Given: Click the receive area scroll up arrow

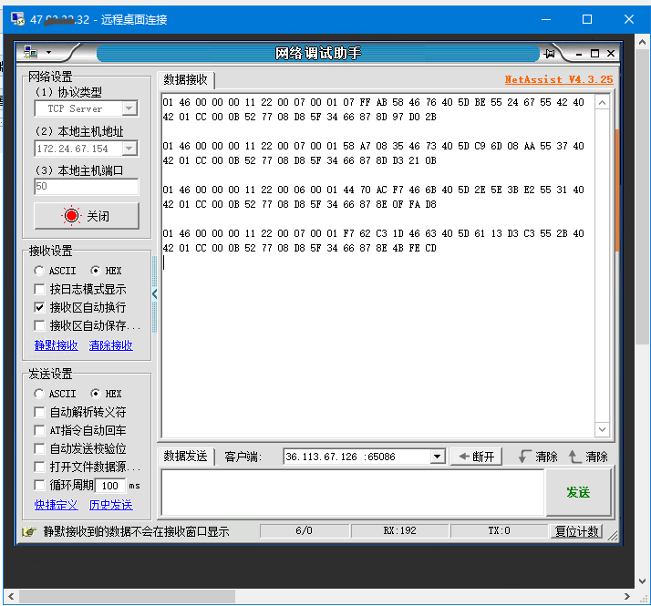Looking at the screenshot, I should coord(602,103).
